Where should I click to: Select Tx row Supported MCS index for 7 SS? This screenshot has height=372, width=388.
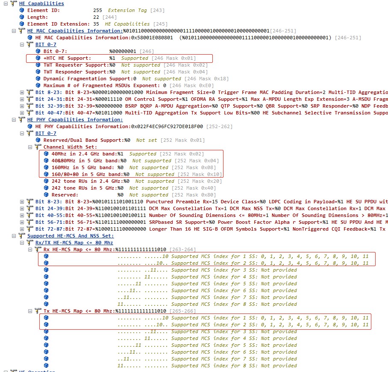[x=207, y=359]
